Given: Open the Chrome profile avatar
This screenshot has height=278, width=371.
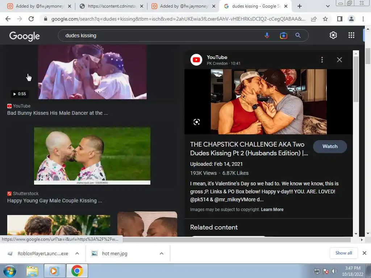Looking at the screenshot, I should point(351,19).
